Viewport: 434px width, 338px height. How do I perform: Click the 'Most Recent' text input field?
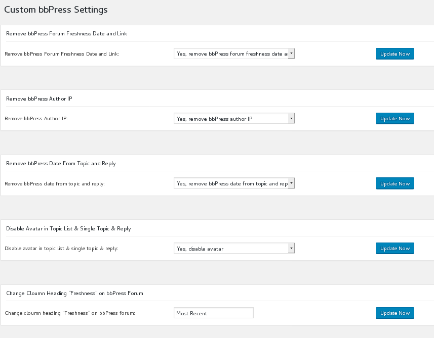point(213,313)
